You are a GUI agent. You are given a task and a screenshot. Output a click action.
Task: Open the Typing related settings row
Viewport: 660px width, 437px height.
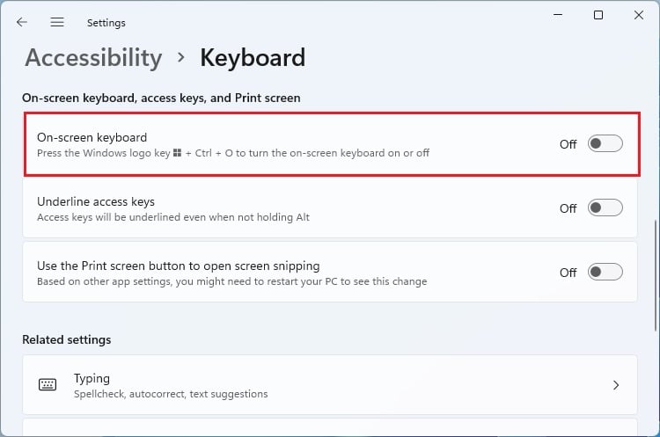[329, 385]
